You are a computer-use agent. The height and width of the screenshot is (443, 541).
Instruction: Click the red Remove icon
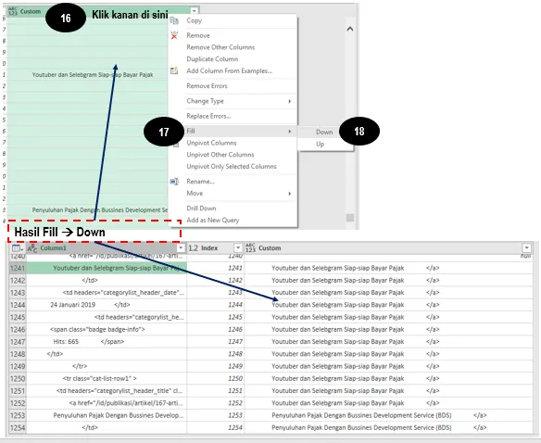coord(174,35)
